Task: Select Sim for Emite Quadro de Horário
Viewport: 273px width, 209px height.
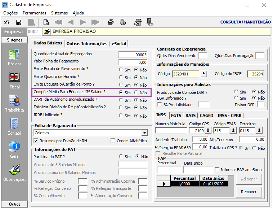Action: (x=121, y=77)
